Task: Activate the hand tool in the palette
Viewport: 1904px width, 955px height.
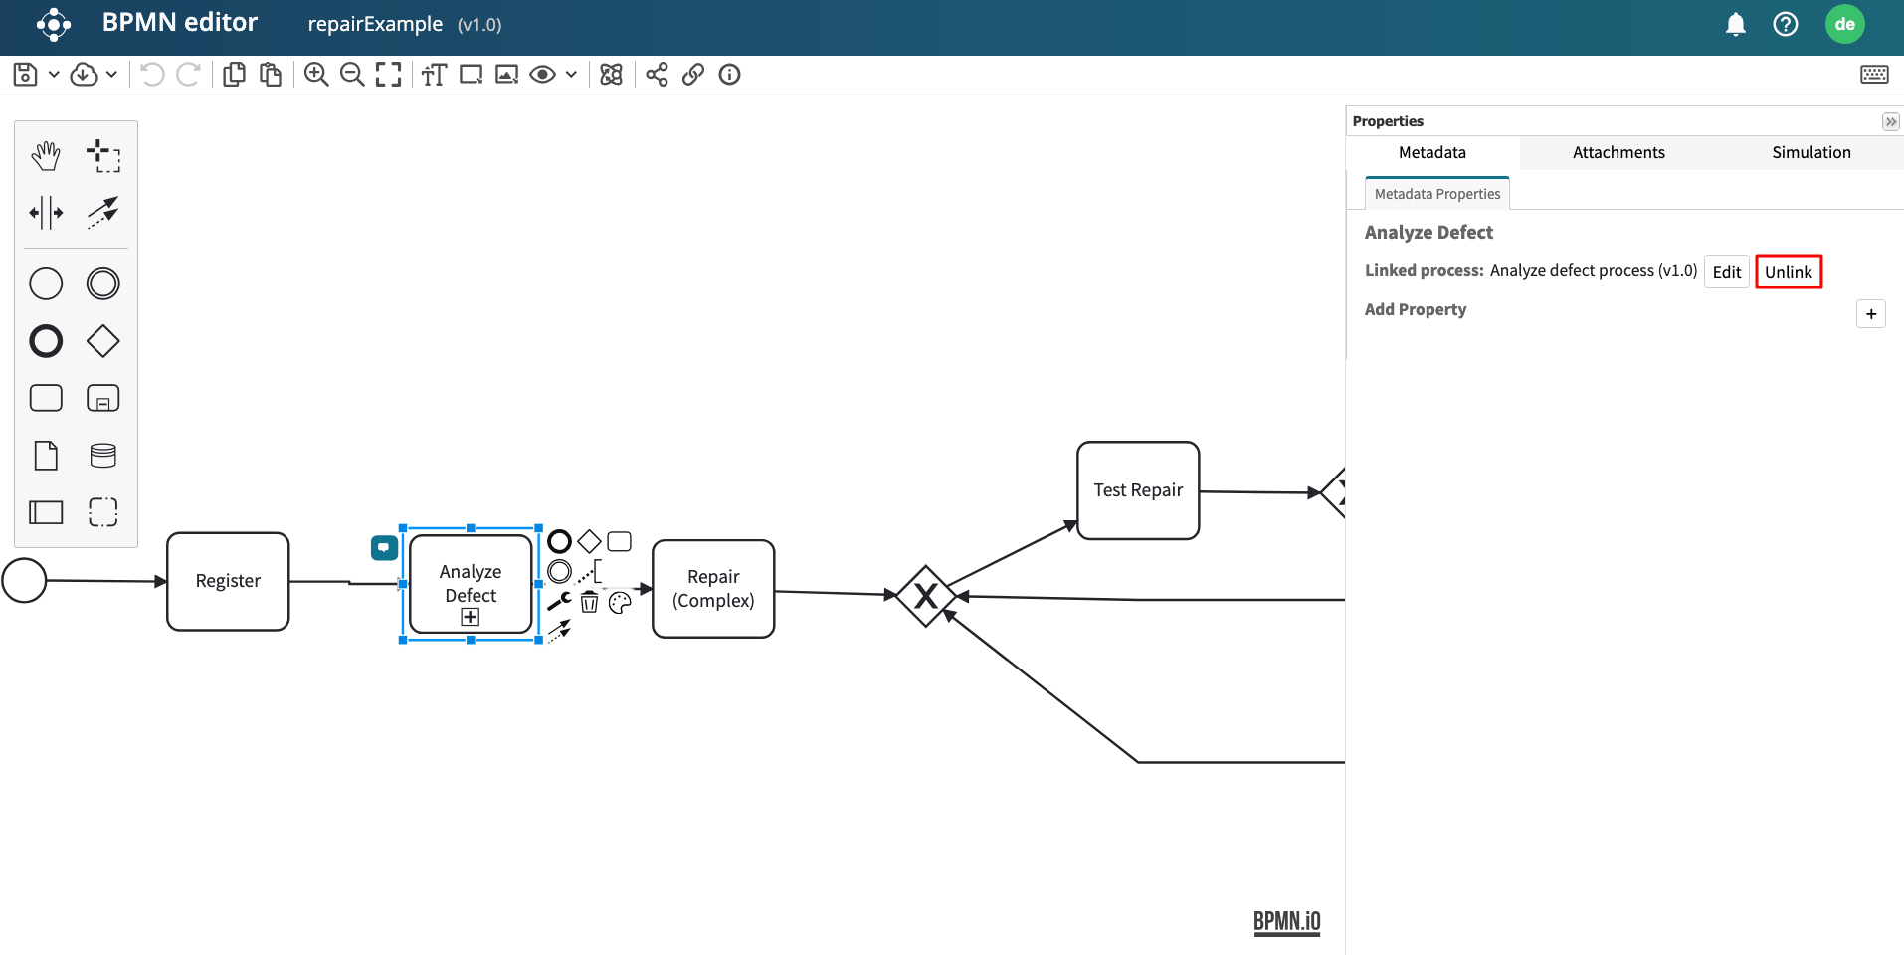Action: tap(46, 156)
